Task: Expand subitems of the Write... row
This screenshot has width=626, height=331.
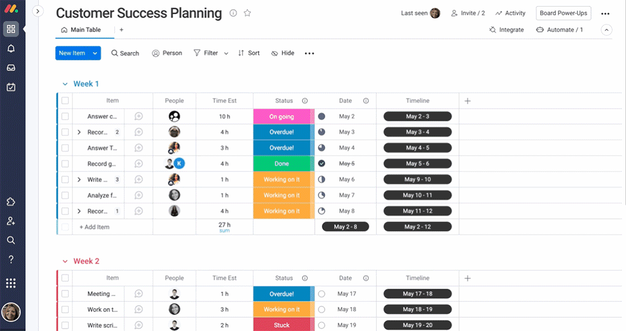Action: coord(79,180)
